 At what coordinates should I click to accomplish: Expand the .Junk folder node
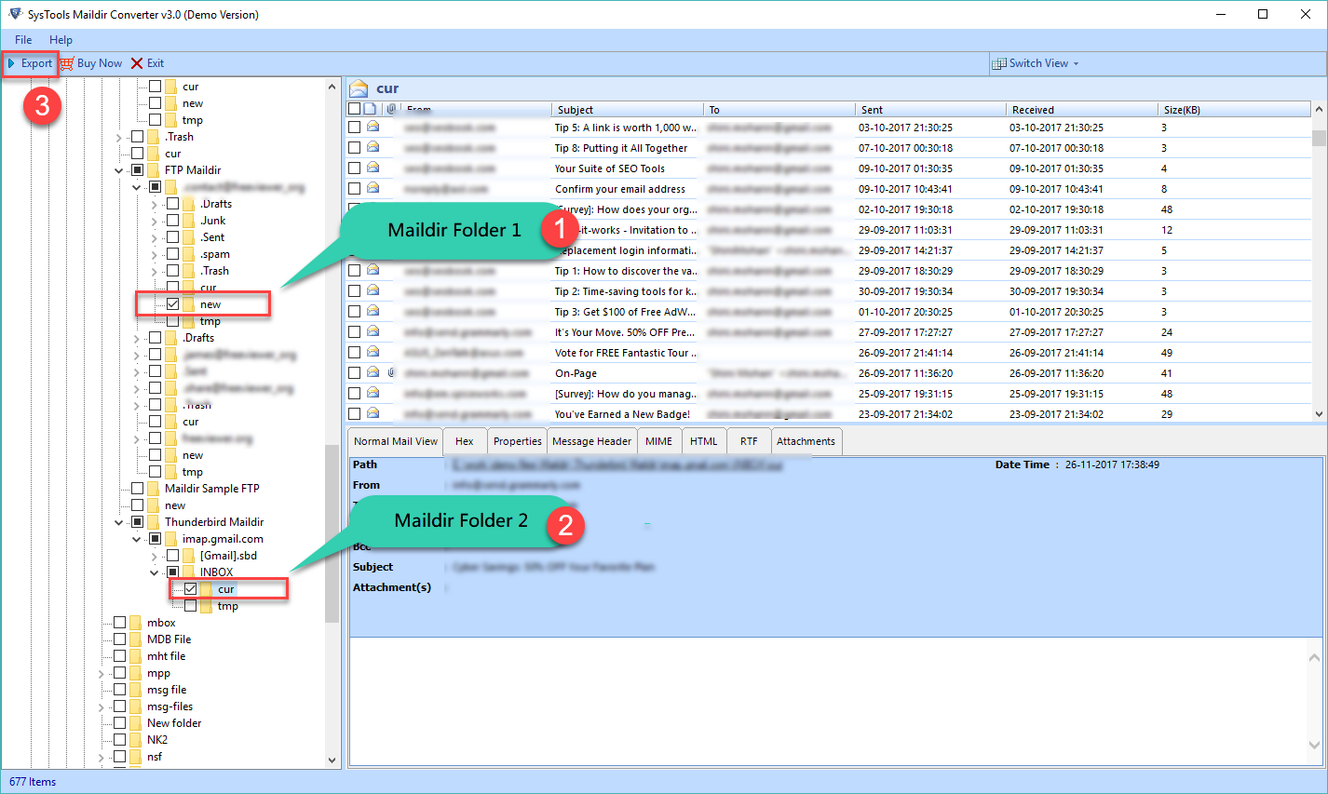155,221
